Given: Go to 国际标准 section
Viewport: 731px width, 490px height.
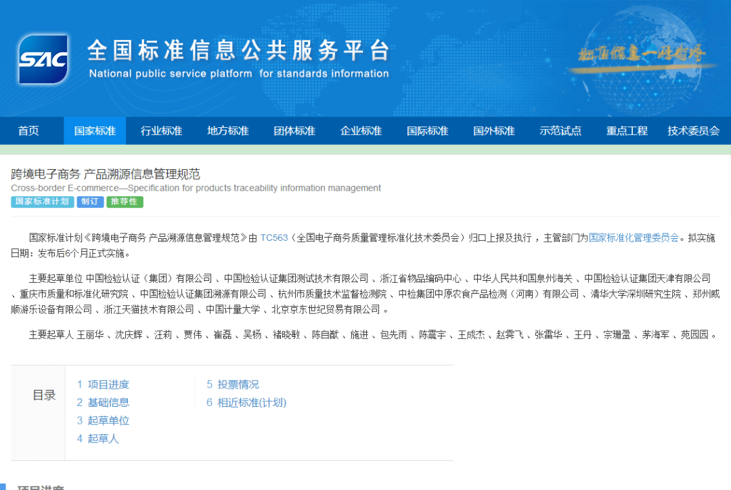Looking at the screenshot, I should (x=428, y=131).
